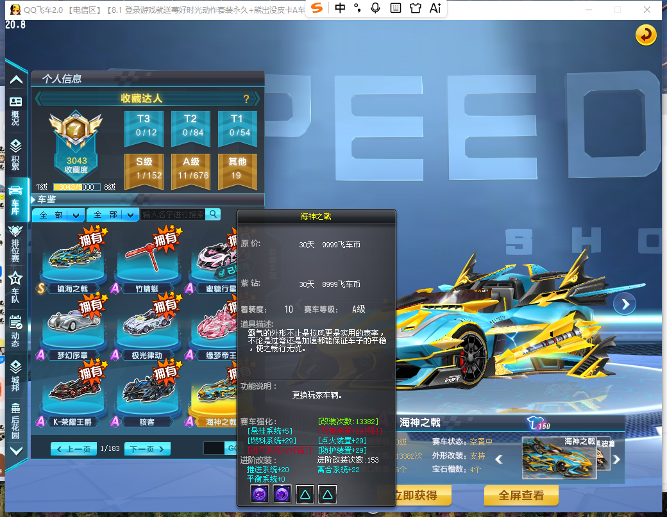Open the 后花园 garden sidebar tab
Image resolution: width=667 pixels, height=517 pixels.
[x=16, y=420]
